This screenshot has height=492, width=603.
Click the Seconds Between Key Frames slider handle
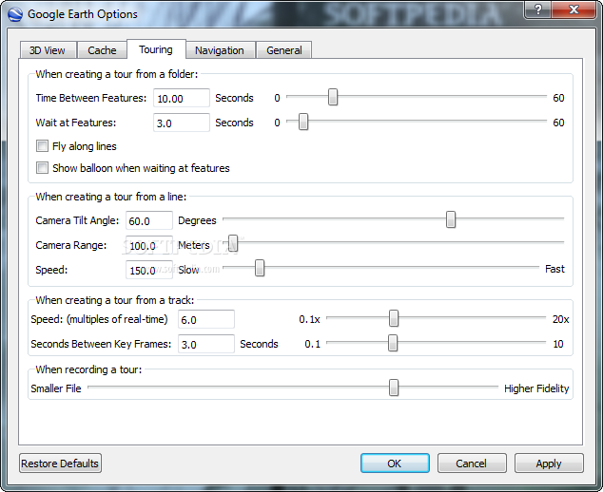coord(393,343)
